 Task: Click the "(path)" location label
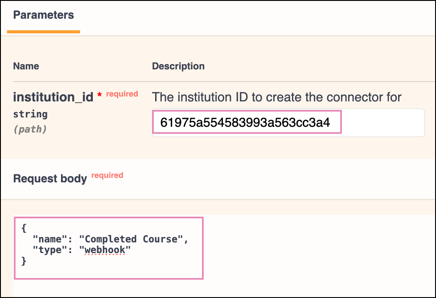point(30,129)
